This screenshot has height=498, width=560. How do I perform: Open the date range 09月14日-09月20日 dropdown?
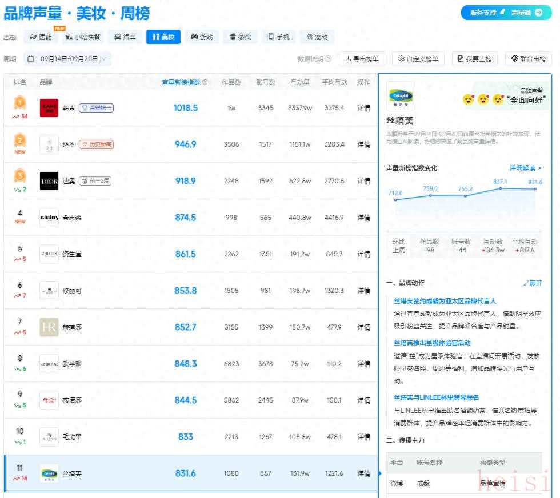pyautogui.click(x=68, y=59)
